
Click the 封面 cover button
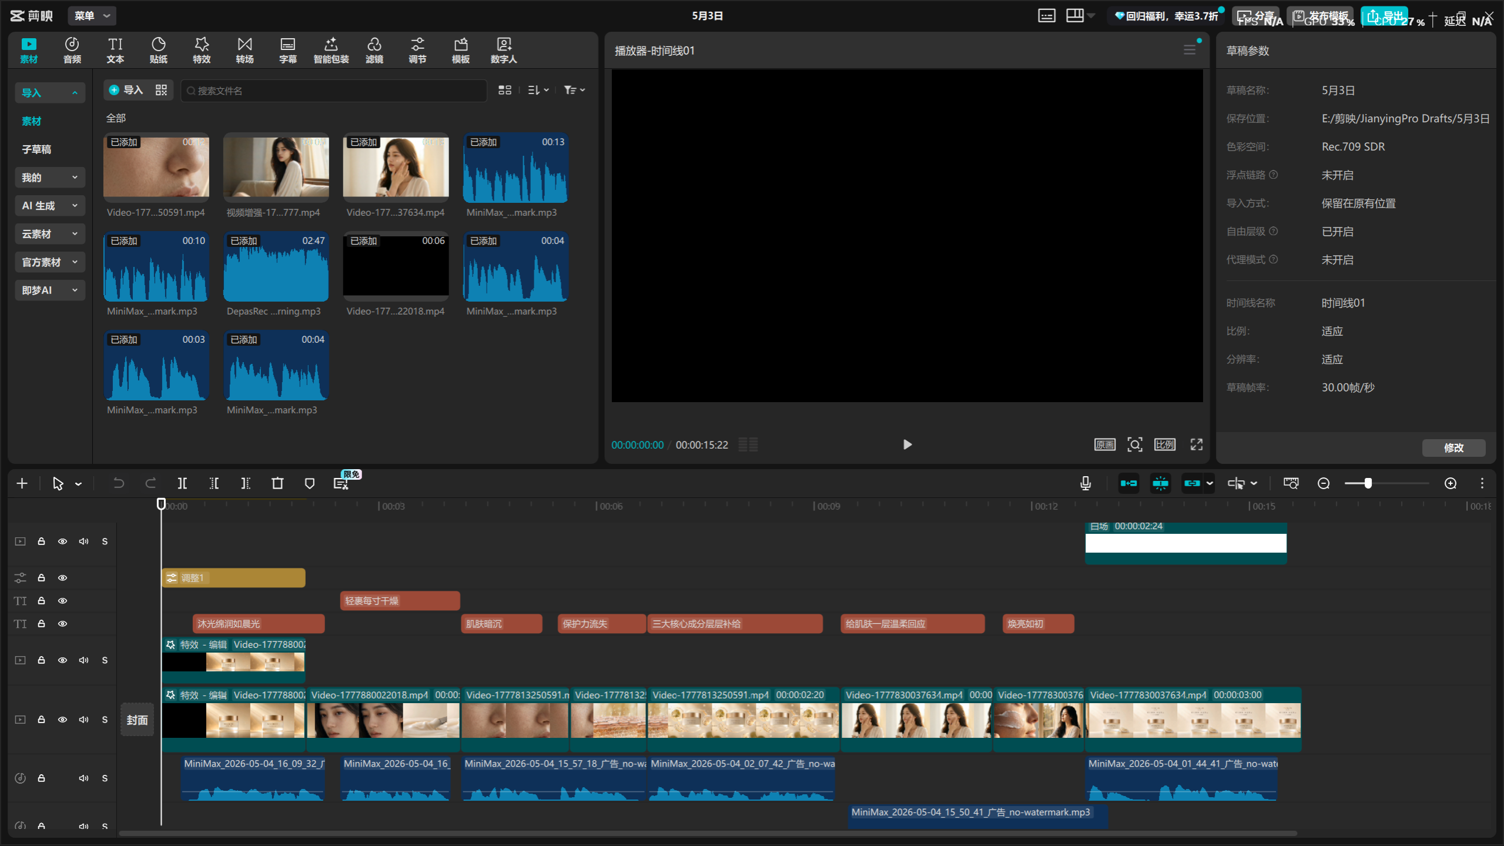(x=138, y=720)
